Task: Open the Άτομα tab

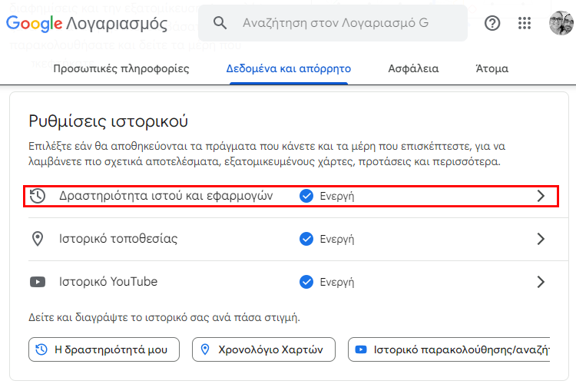Action: [492, 68]
